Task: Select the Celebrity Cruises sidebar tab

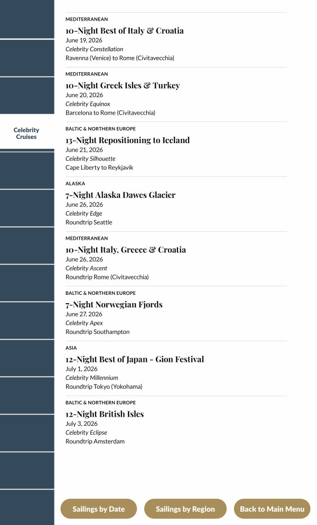Action: 26,133
